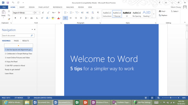Center the paragraph text
This screenshot has height=105, width=188.
(71, 18)
